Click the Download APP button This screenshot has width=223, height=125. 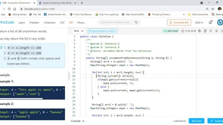point(179,22)
